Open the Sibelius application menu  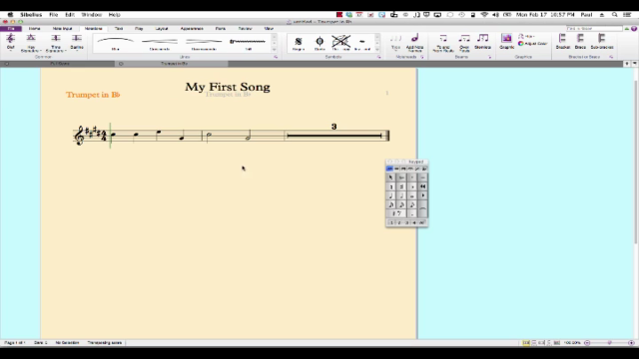click(31, 15)
